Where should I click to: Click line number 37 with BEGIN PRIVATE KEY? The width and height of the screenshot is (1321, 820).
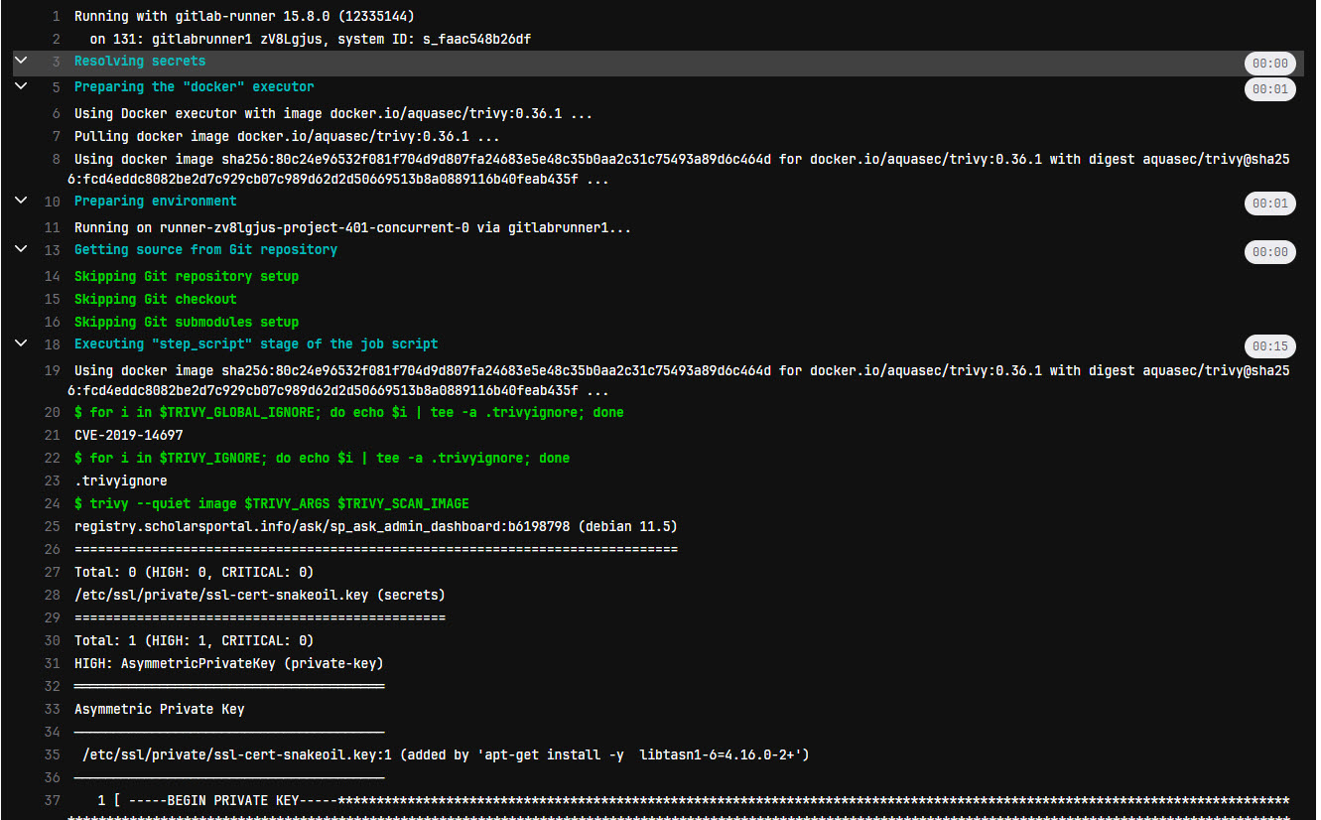tap(53, 800)
